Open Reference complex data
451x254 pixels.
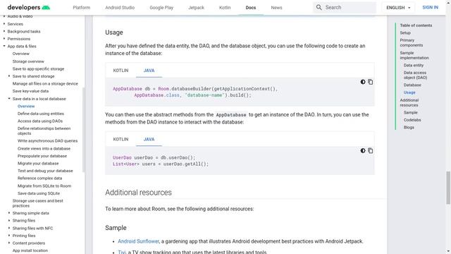click(39, 179)
